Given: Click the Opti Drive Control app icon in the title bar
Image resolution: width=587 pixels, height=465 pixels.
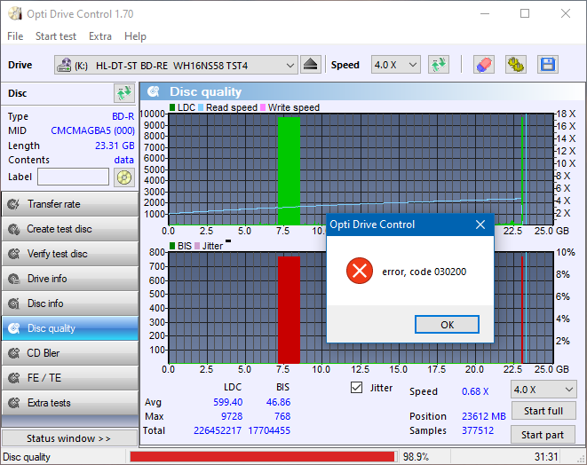Looking at the screenshot, I should (x=15, y=14).
